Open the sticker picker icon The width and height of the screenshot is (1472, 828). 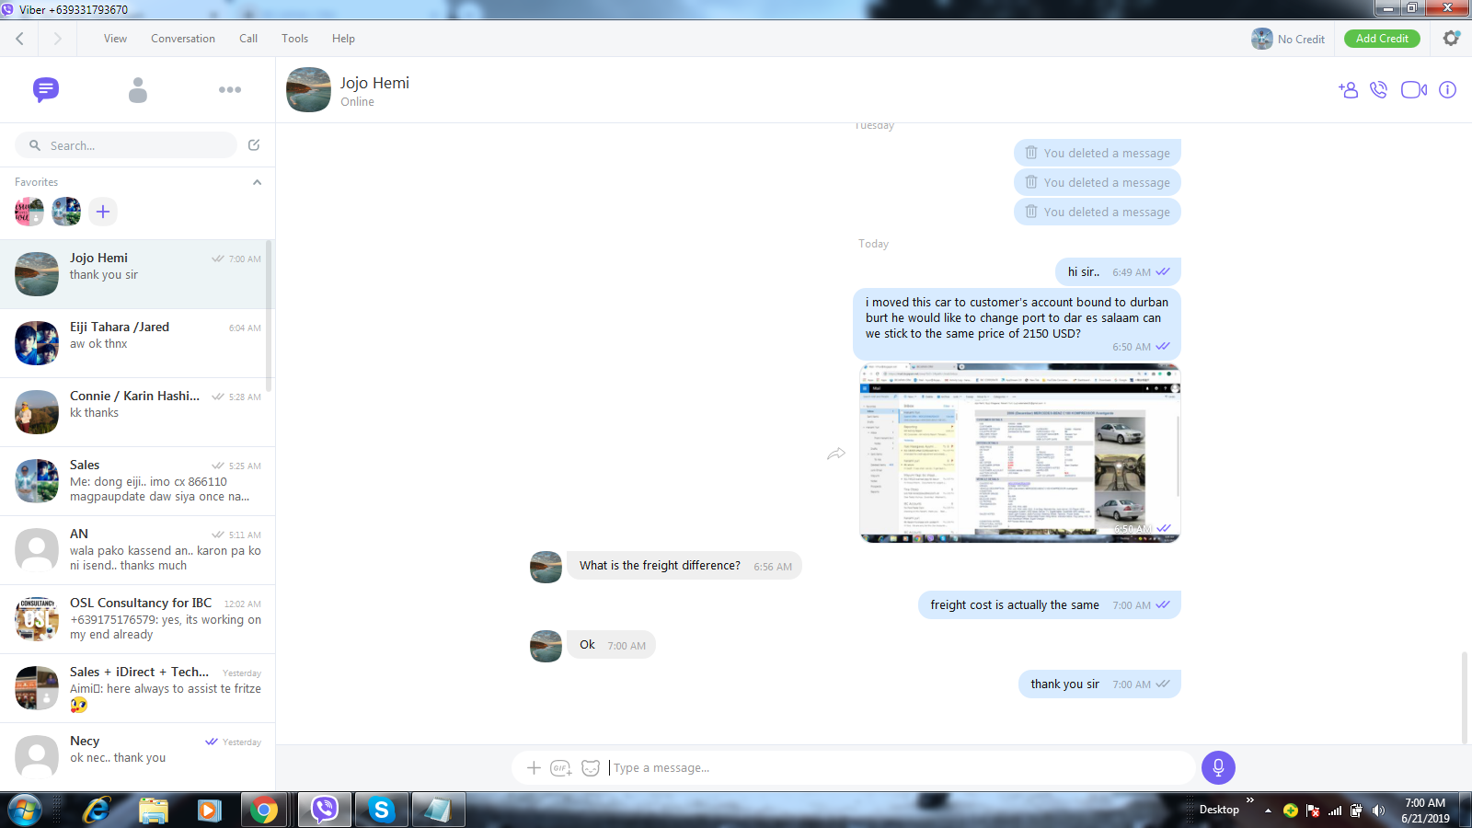click(591, 767)
